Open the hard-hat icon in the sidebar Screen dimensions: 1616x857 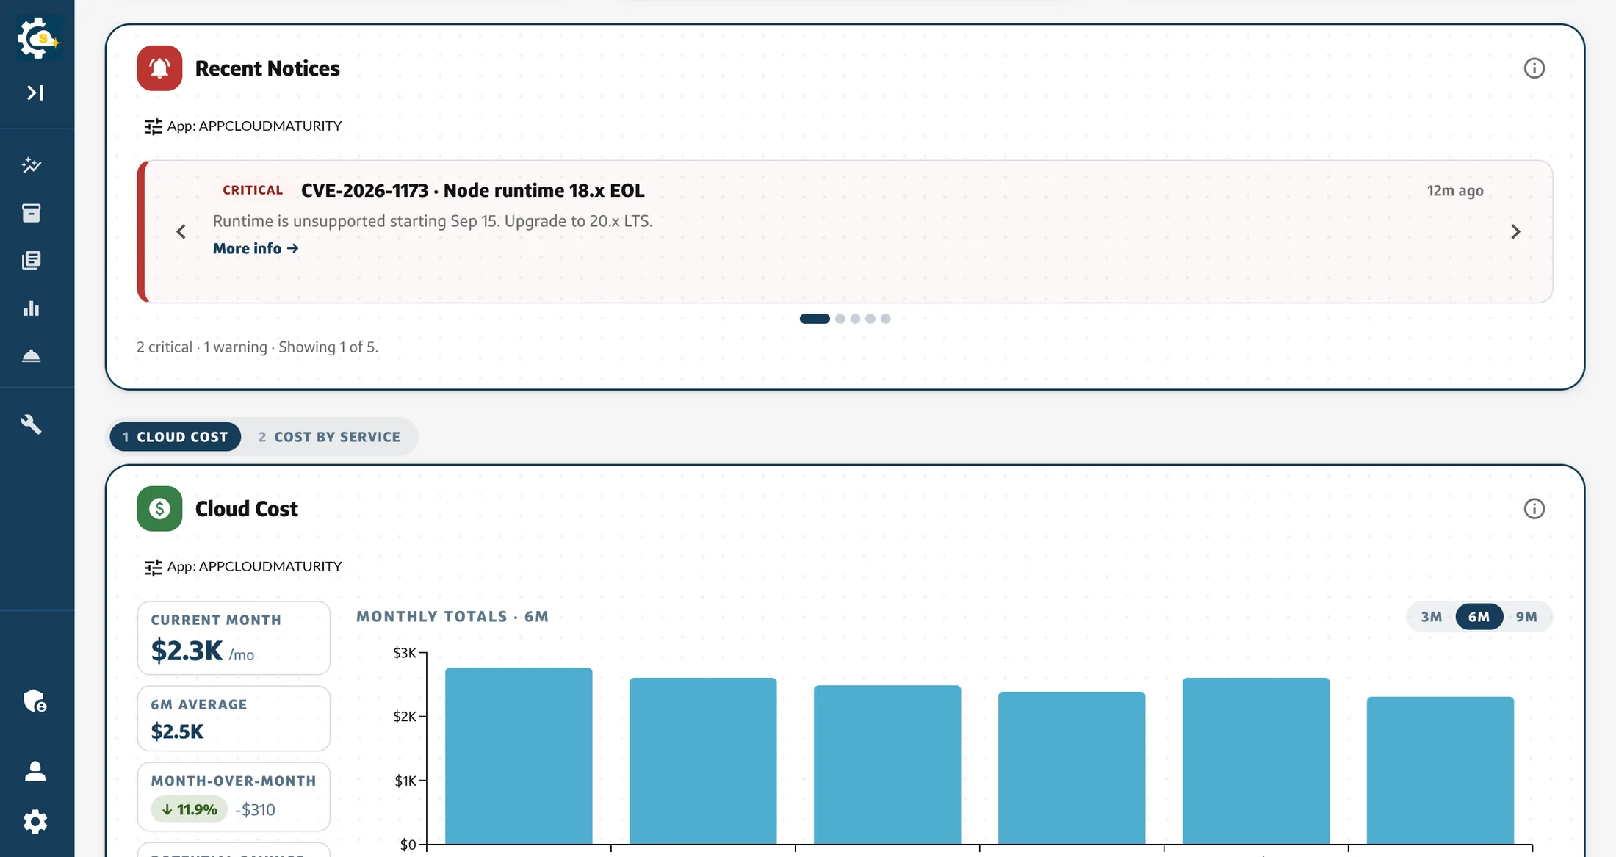coord(32,356)
